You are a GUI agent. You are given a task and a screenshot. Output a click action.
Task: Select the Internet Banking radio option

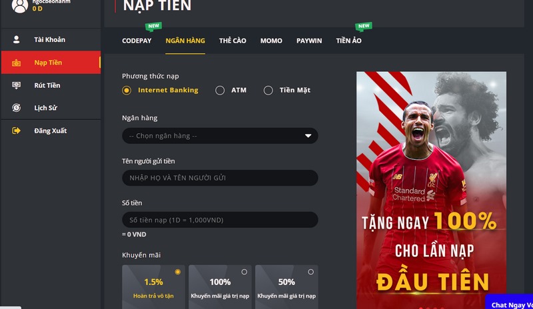click(x=127, y=91)
